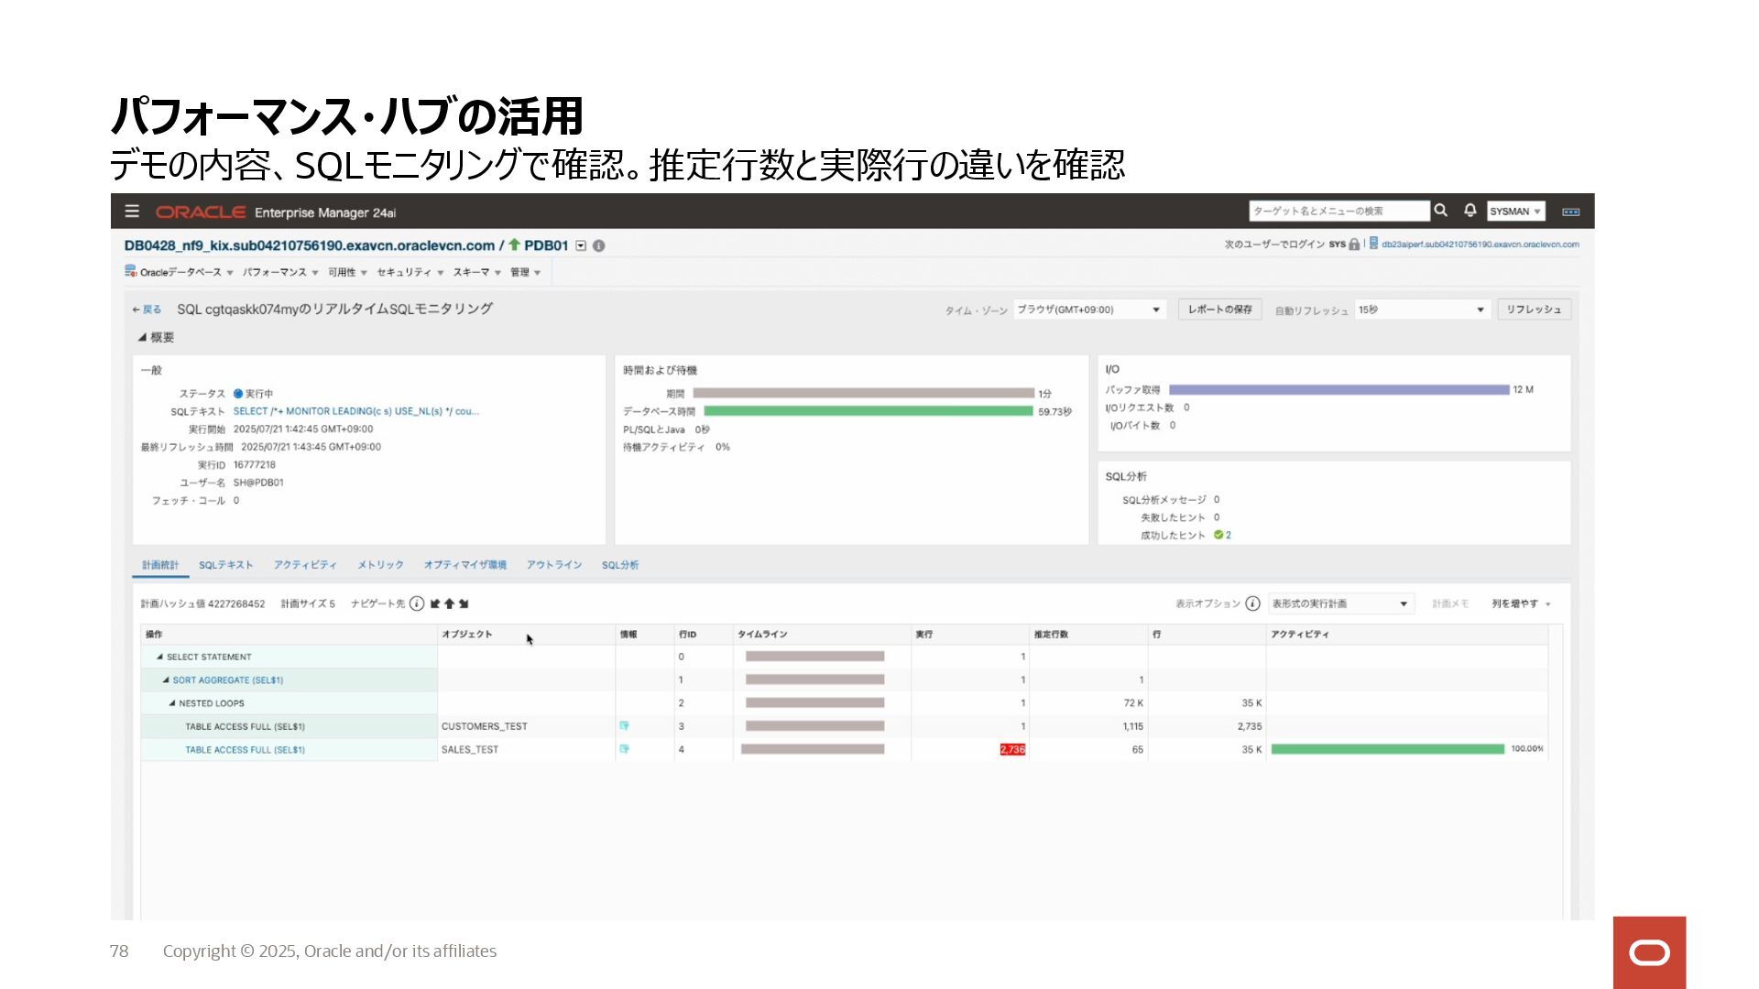This screenshot has height=989, width=1759.
Task: Click the lock icon beside SYS login
Action: pyautogui.click(x=1354, y=245)
